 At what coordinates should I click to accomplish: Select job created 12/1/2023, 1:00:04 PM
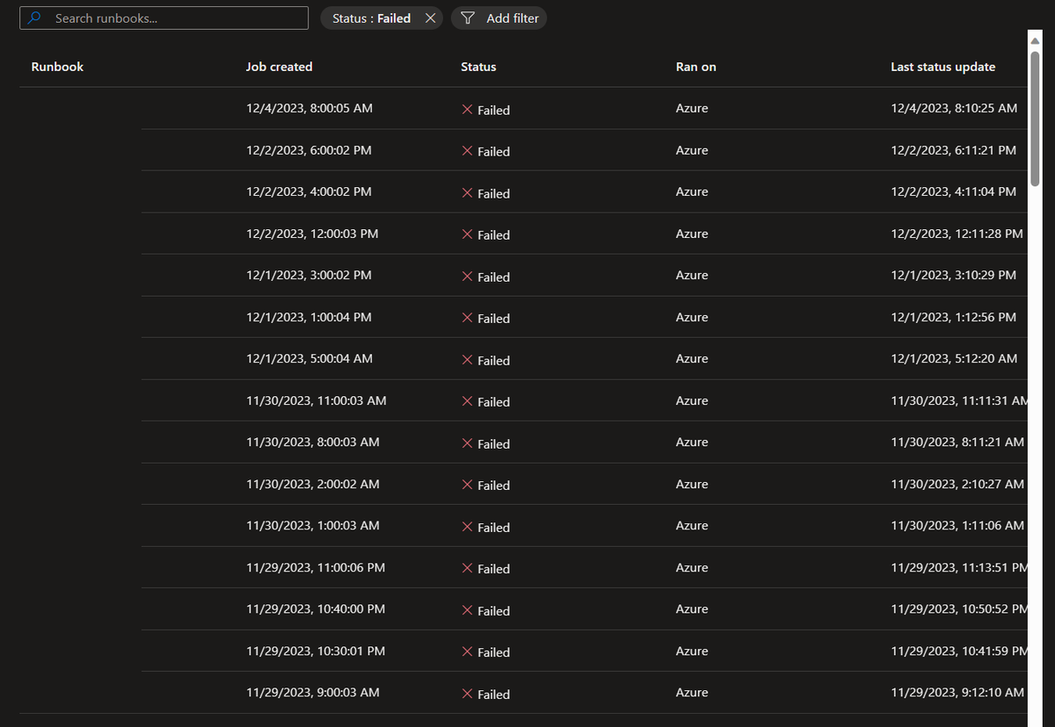(x=309, y=317)
